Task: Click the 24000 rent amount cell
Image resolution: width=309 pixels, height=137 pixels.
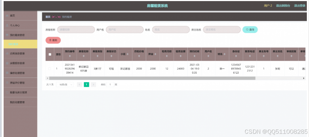Action: [x=181, y=69]
